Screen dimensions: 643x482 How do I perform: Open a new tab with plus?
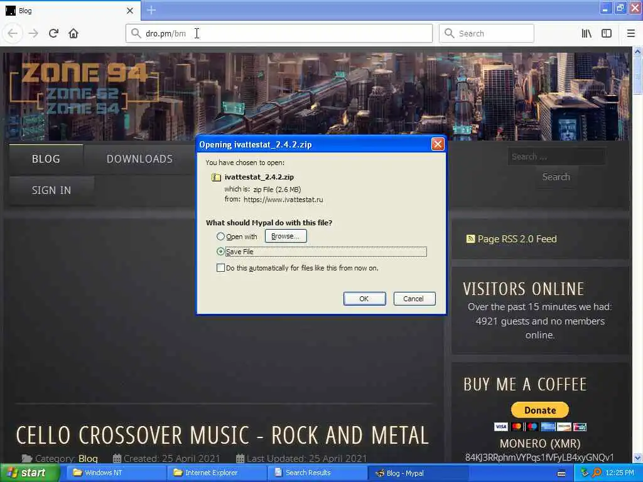(x=151, y=10)
